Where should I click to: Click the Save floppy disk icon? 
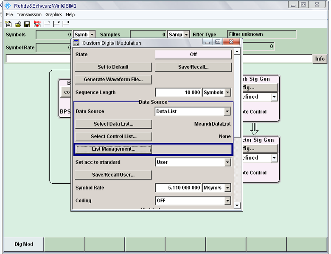(27, 24)
